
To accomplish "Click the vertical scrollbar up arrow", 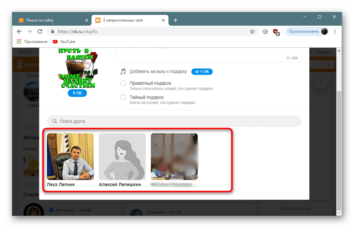I will click(339, 51).
